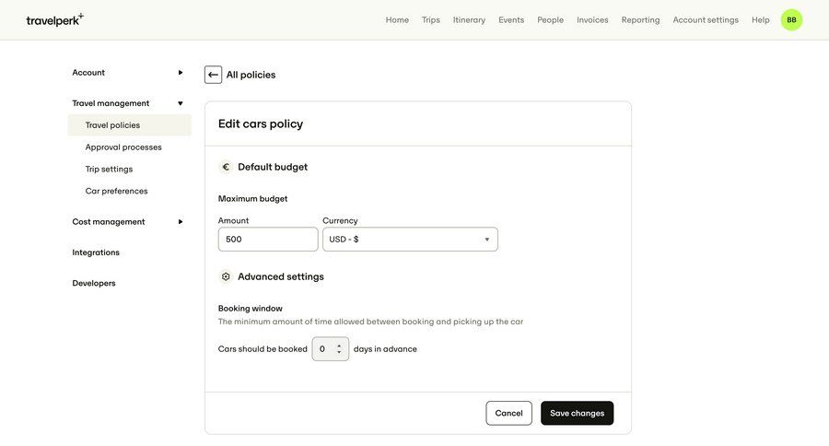This screenshot has height=446, width=829.
Task: Click the TravelPerk logo
Action: 54,19
